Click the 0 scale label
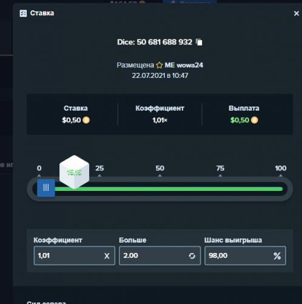The height and width of the screenshot is (304, 302). point(39,168)
